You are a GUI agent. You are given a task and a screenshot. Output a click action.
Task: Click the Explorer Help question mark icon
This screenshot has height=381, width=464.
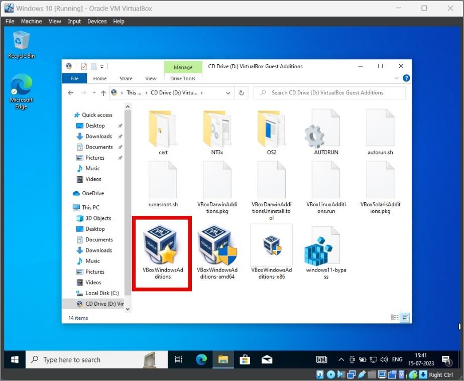point(406,78)
